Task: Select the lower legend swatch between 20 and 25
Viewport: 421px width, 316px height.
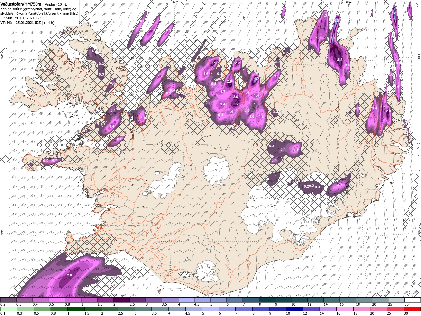Action: click(x=378, y=309)
